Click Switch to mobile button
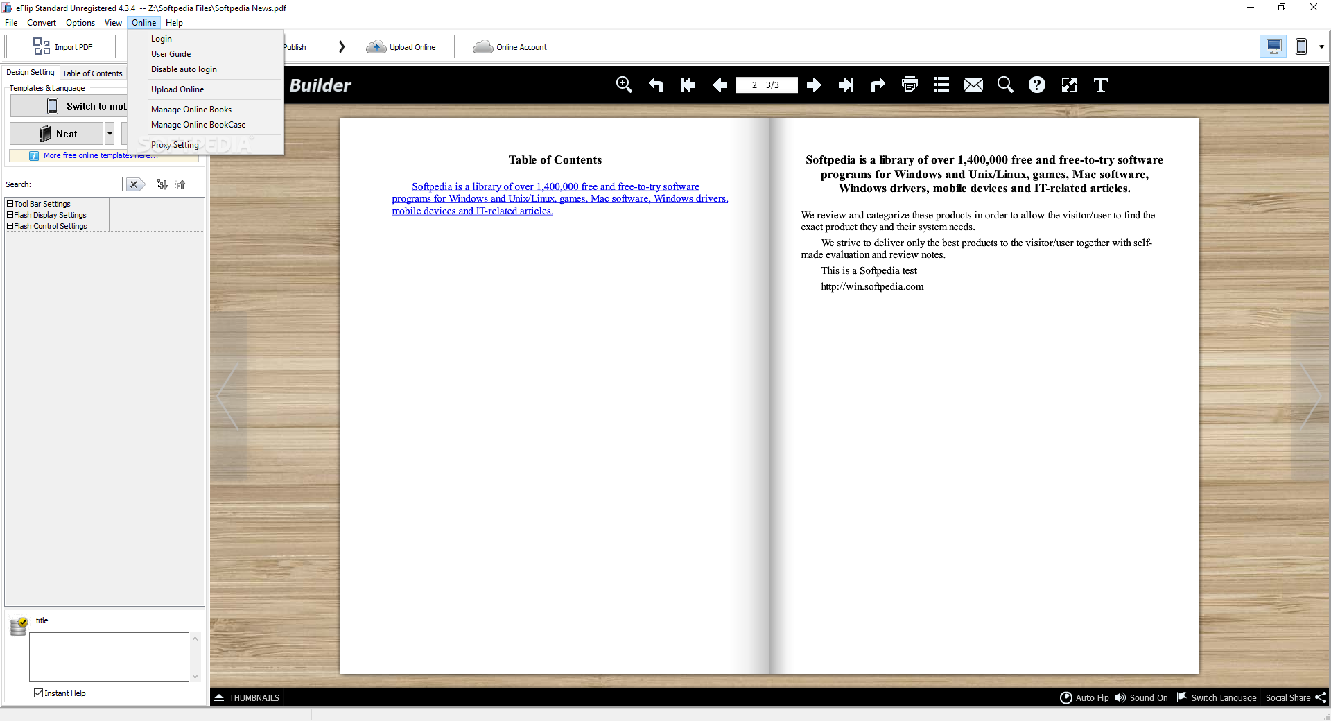The image size is (1331, 721). tap(69, 106)
